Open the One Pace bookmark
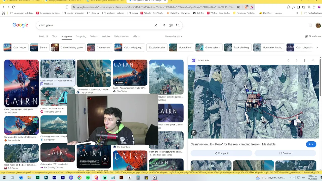The width and height of the screenshot is (322, 181). [270, 13]
